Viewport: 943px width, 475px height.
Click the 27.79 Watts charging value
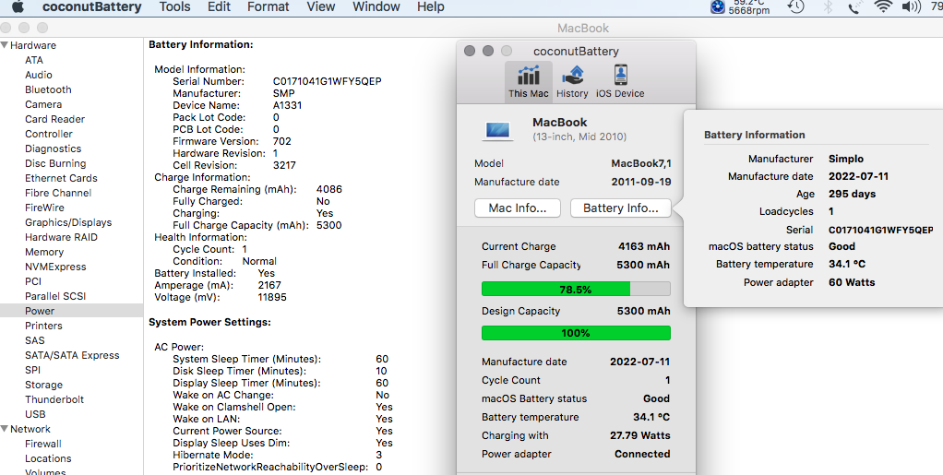tap(640, 435)
